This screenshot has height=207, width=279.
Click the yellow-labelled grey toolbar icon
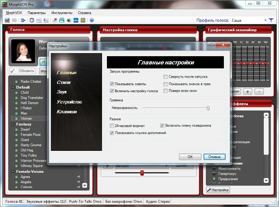83,20
